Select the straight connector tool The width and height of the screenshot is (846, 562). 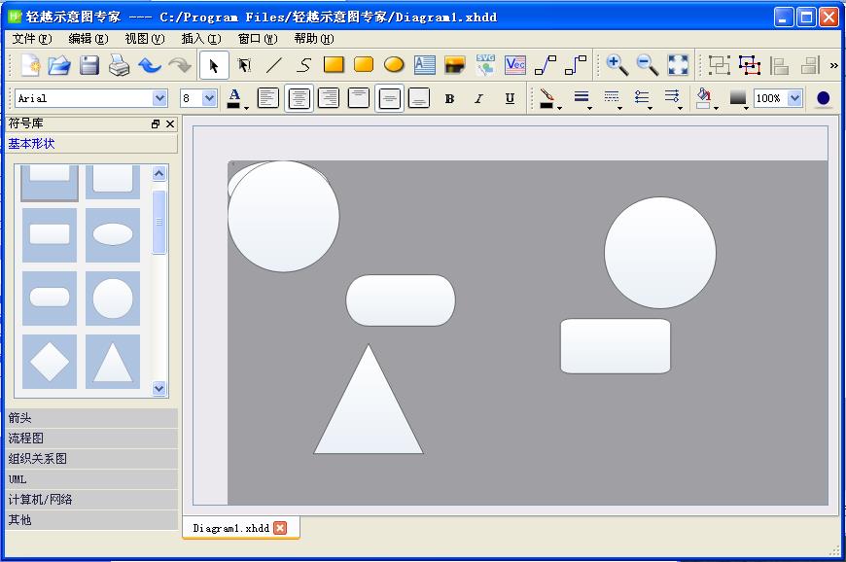pos(545,65)
